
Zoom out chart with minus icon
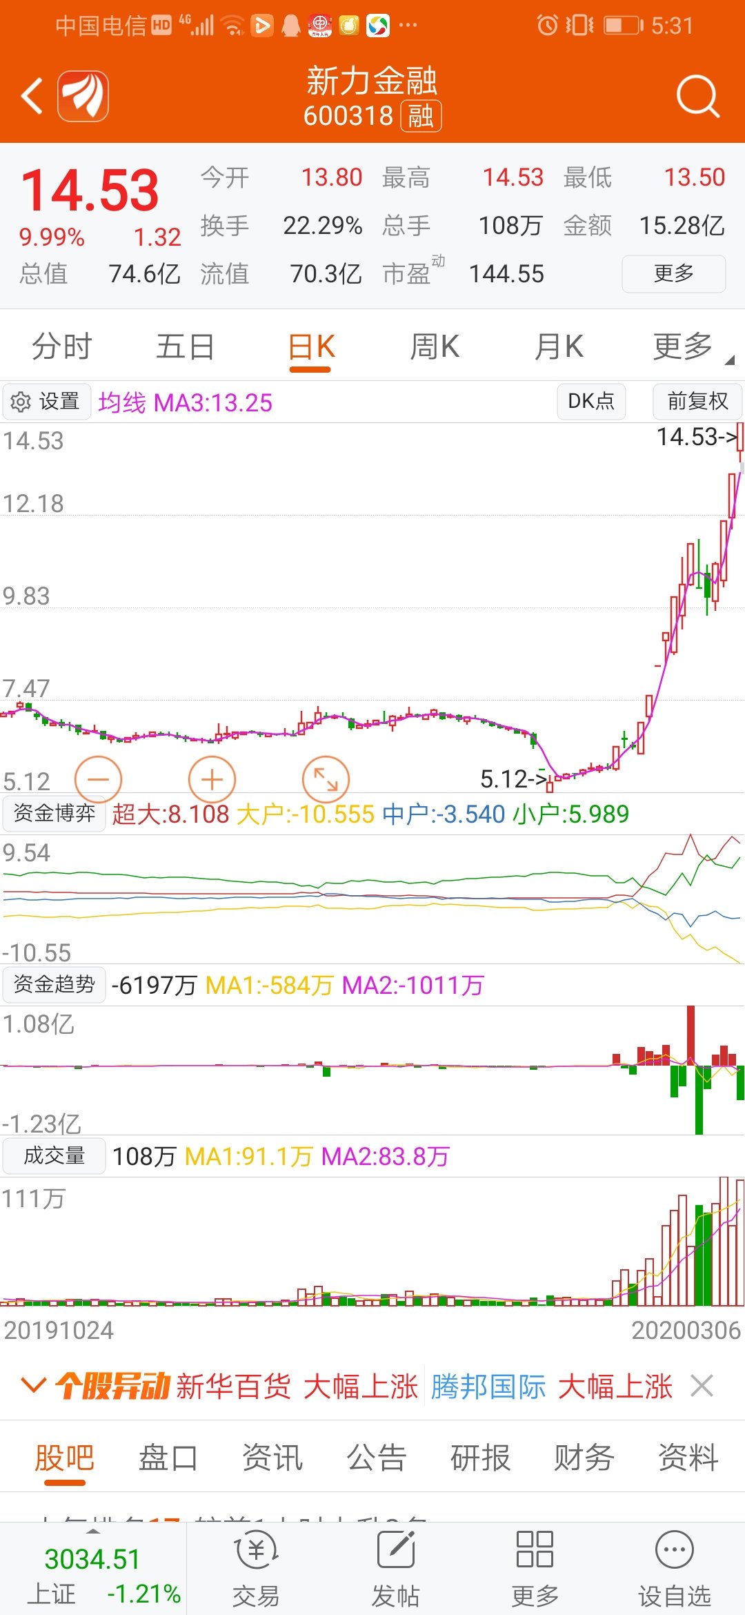tap(98, 779)
